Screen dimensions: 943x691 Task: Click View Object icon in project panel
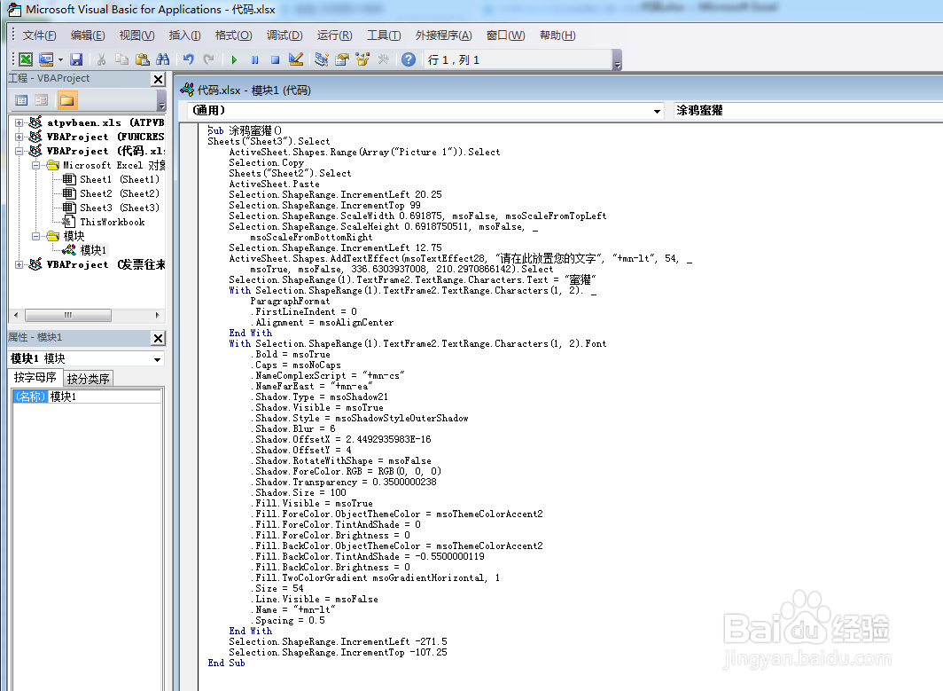click(42, 100)
